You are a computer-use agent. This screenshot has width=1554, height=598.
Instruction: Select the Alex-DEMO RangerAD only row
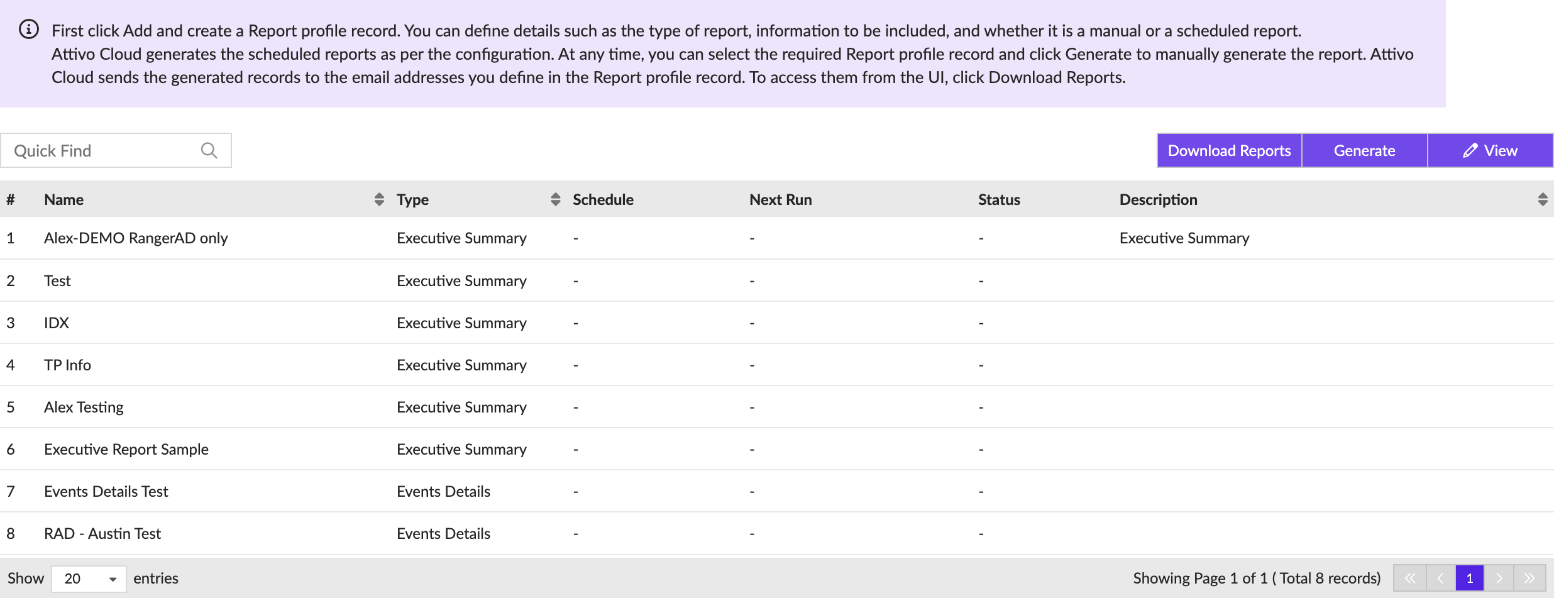pos(136,238)
